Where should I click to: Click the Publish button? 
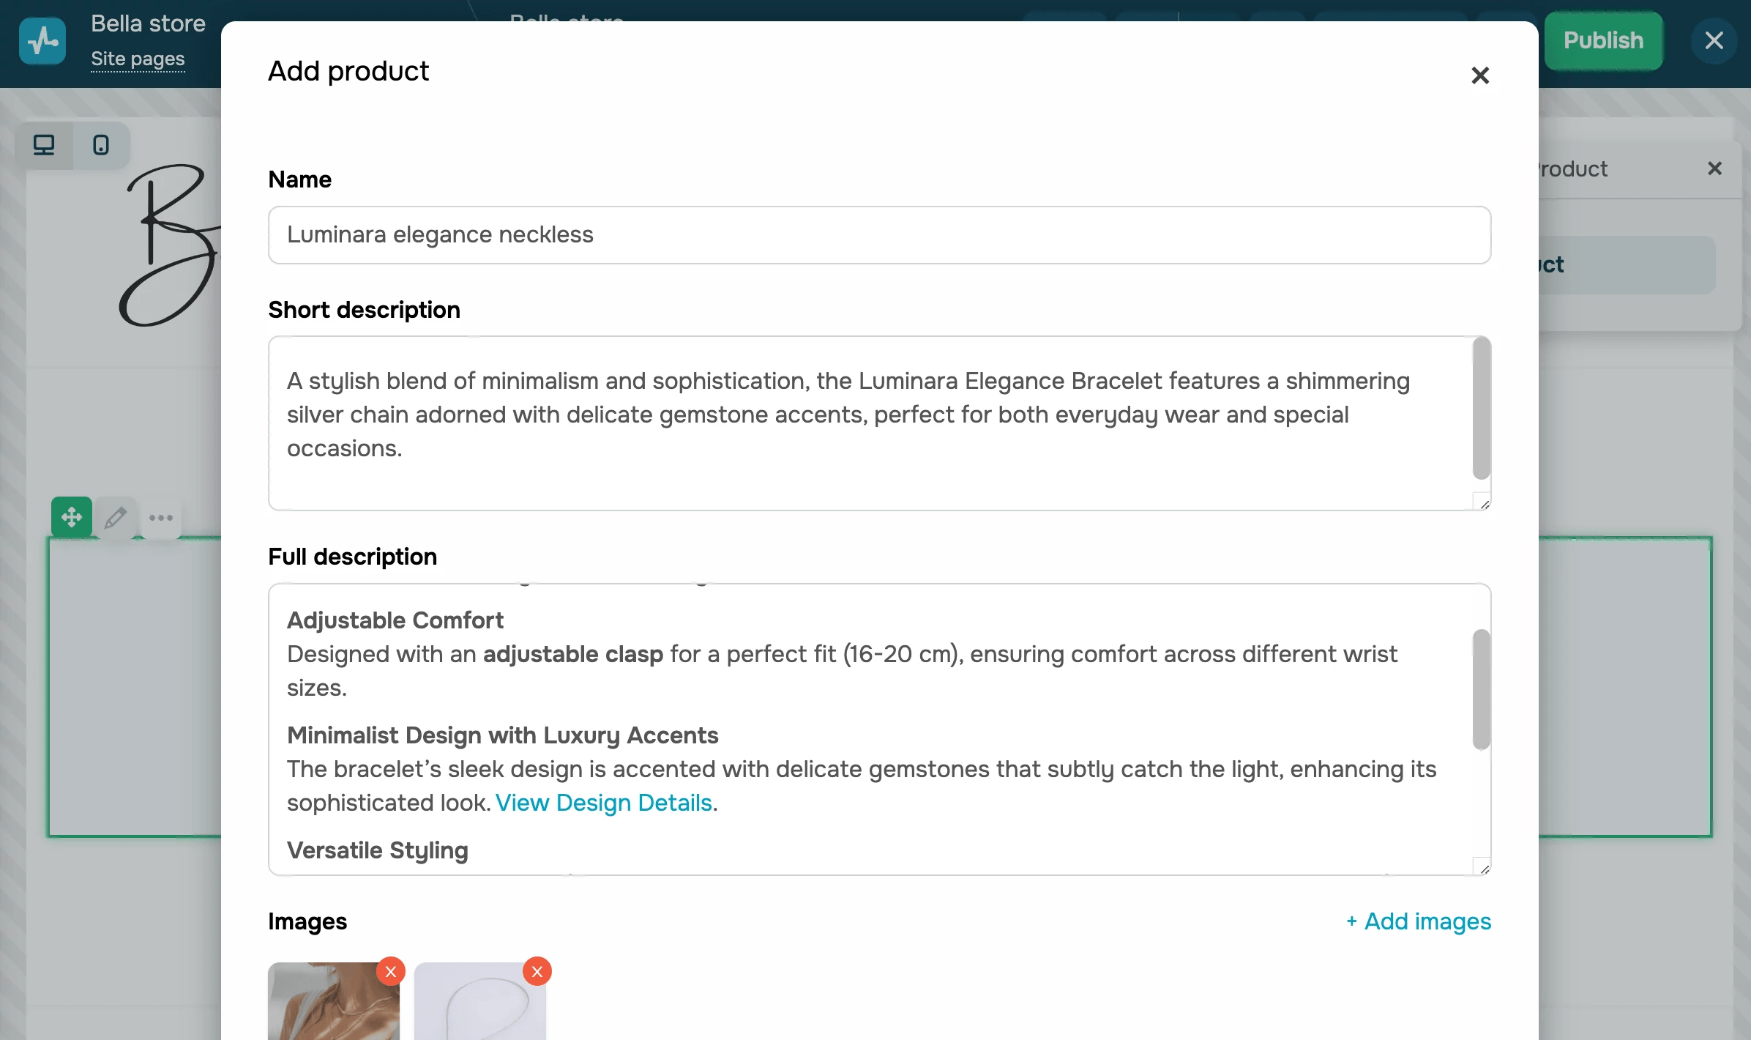click(1603, 41)
